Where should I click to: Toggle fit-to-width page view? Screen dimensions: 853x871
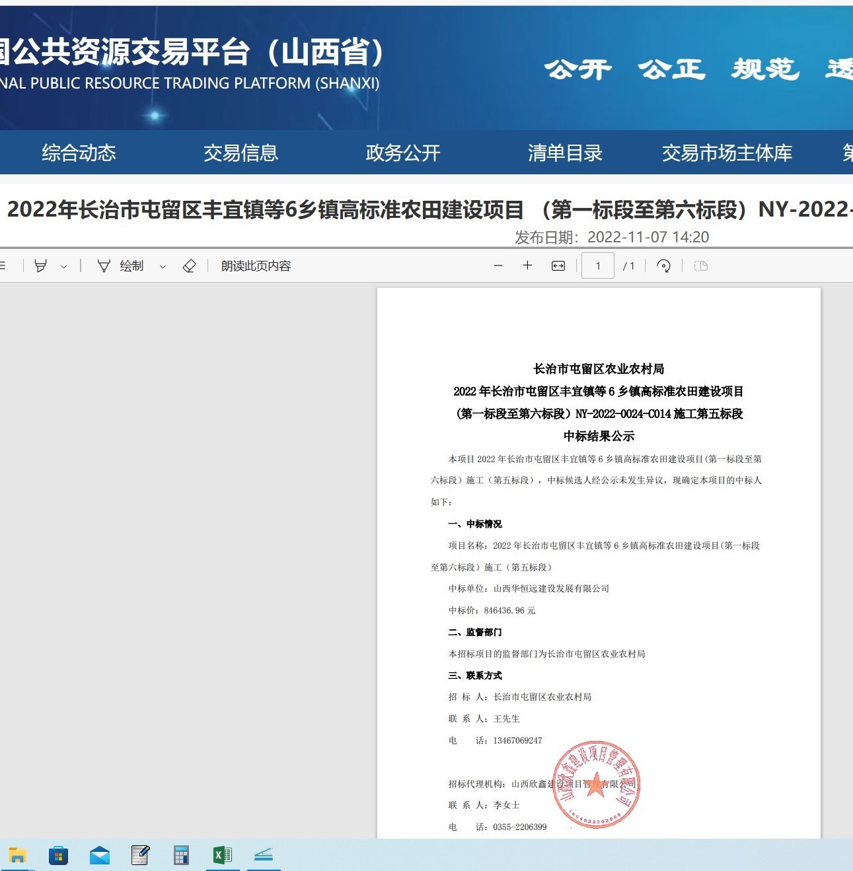[558, 266]
